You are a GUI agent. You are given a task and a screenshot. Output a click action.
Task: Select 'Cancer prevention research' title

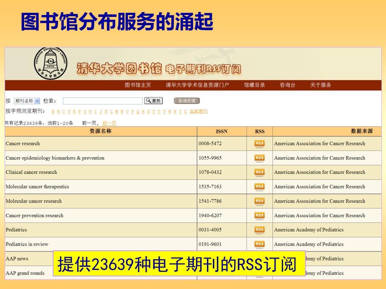[34, 216]
